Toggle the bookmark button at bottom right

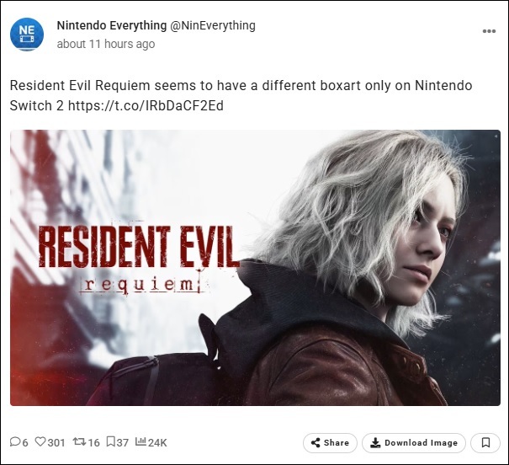pyautogui.click(x=485, y=442)
